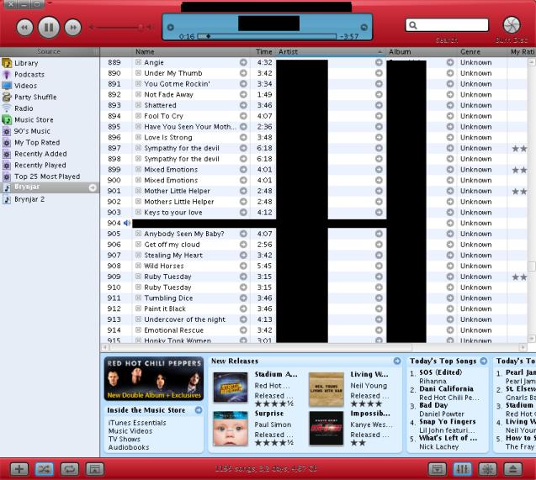Expand Inside the Music Store arrow
Image resolution: width=536 pixels, height=480 pixels.
[x=199, y=410]
